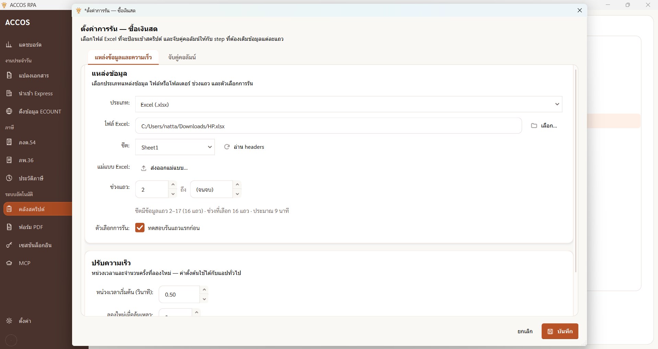Image resolution: width=658 pixels, height=349 pixels.
Task: Minimize the ACCOS RPA main window
Action: point(608,5)
